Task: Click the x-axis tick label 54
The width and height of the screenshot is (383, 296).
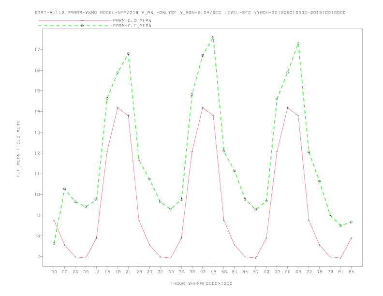Action: pos(245,272)
